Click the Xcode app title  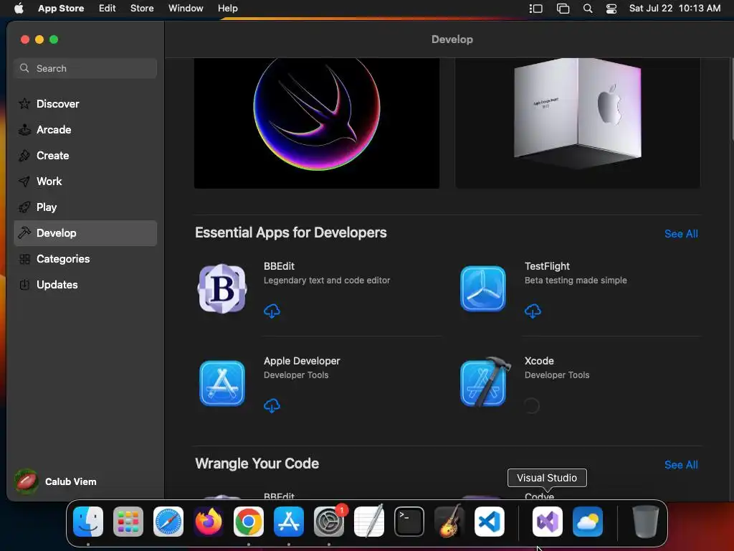coord(539,361)
